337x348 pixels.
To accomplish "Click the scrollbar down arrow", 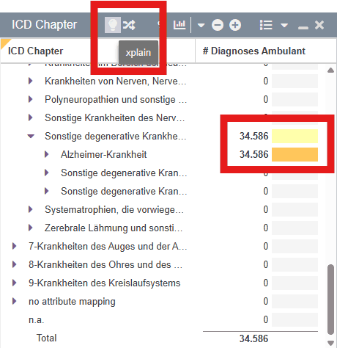I will pyautogui.click(x=330, y=343).
